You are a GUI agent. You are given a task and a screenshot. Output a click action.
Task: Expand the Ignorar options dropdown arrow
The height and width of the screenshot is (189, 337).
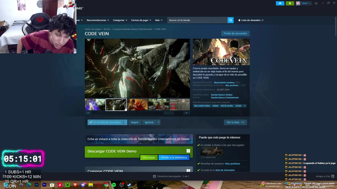[158, 122]
